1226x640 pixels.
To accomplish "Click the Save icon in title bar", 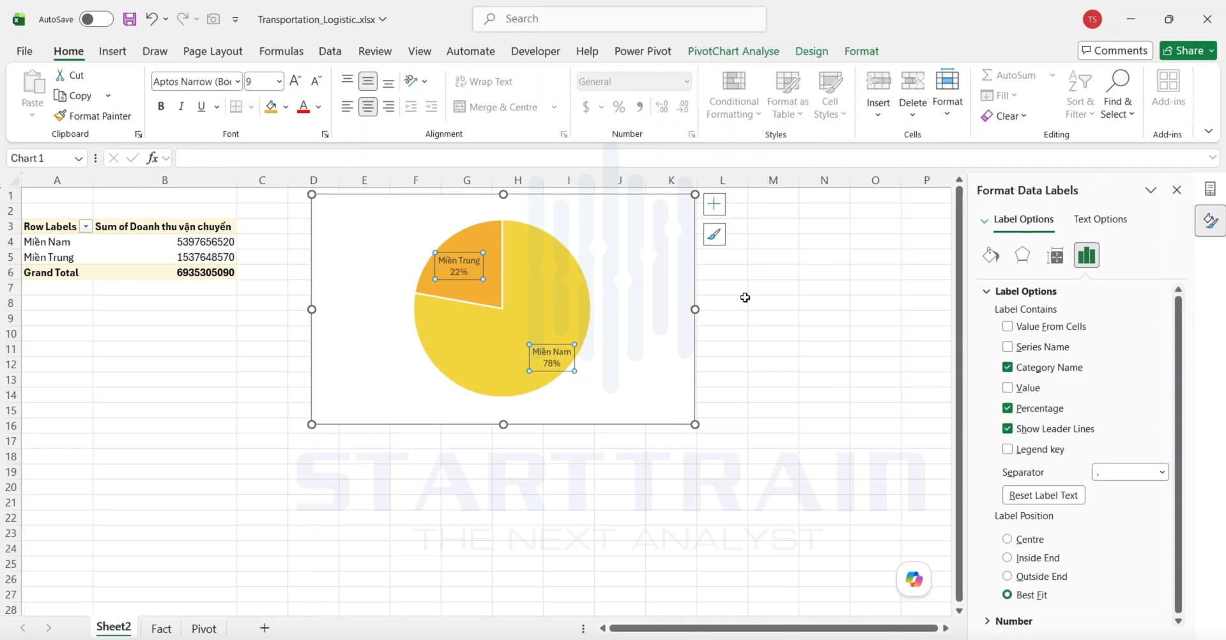I will 129,19.
